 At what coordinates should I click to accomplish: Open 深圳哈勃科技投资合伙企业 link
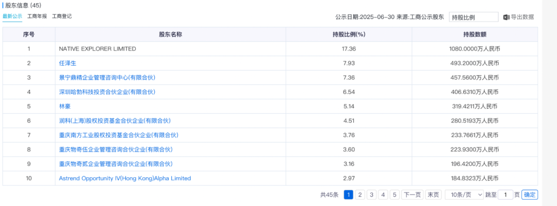(x=107, y=92)
